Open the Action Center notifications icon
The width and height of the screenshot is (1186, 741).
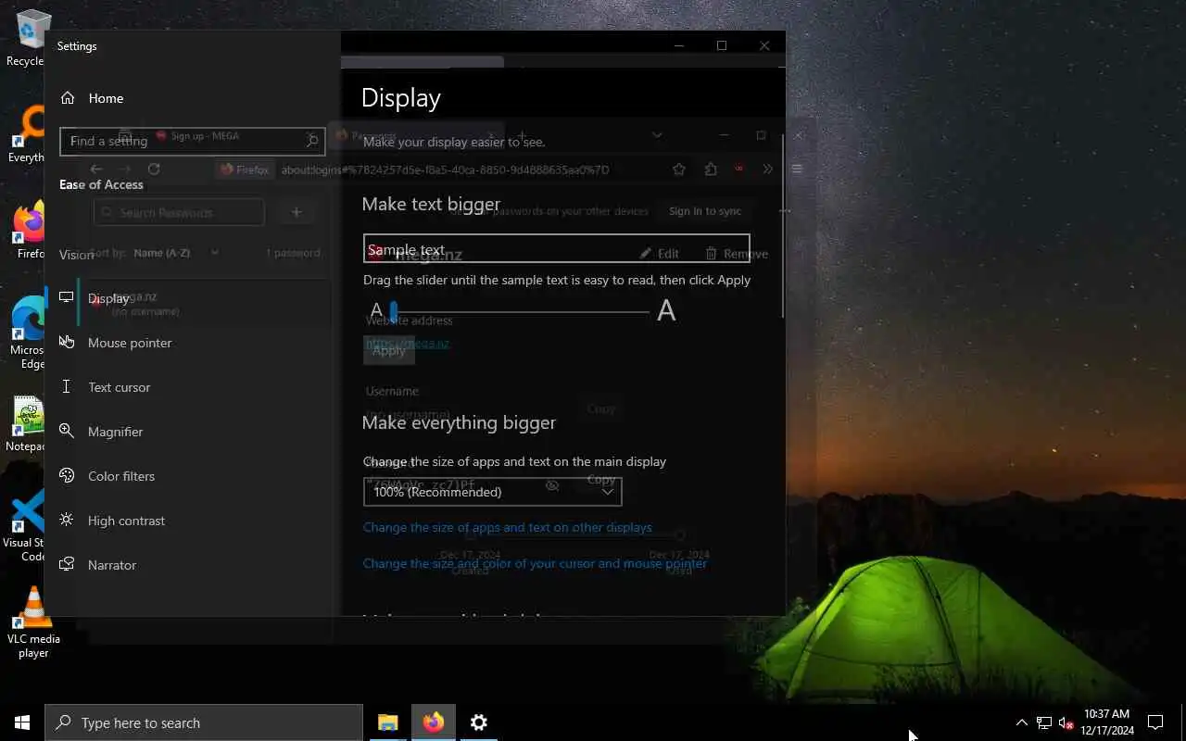tap(1155, 722)
